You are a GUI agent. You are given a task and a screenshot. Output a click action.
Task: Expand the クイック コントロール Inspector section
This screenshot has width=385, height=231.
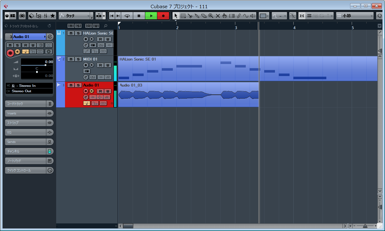coord(29,170)
